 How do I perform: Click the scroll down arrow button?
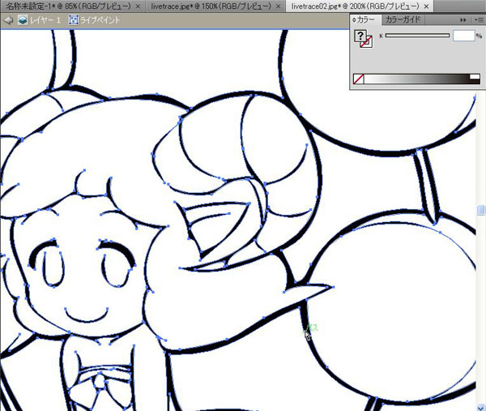tap(481, 405)
